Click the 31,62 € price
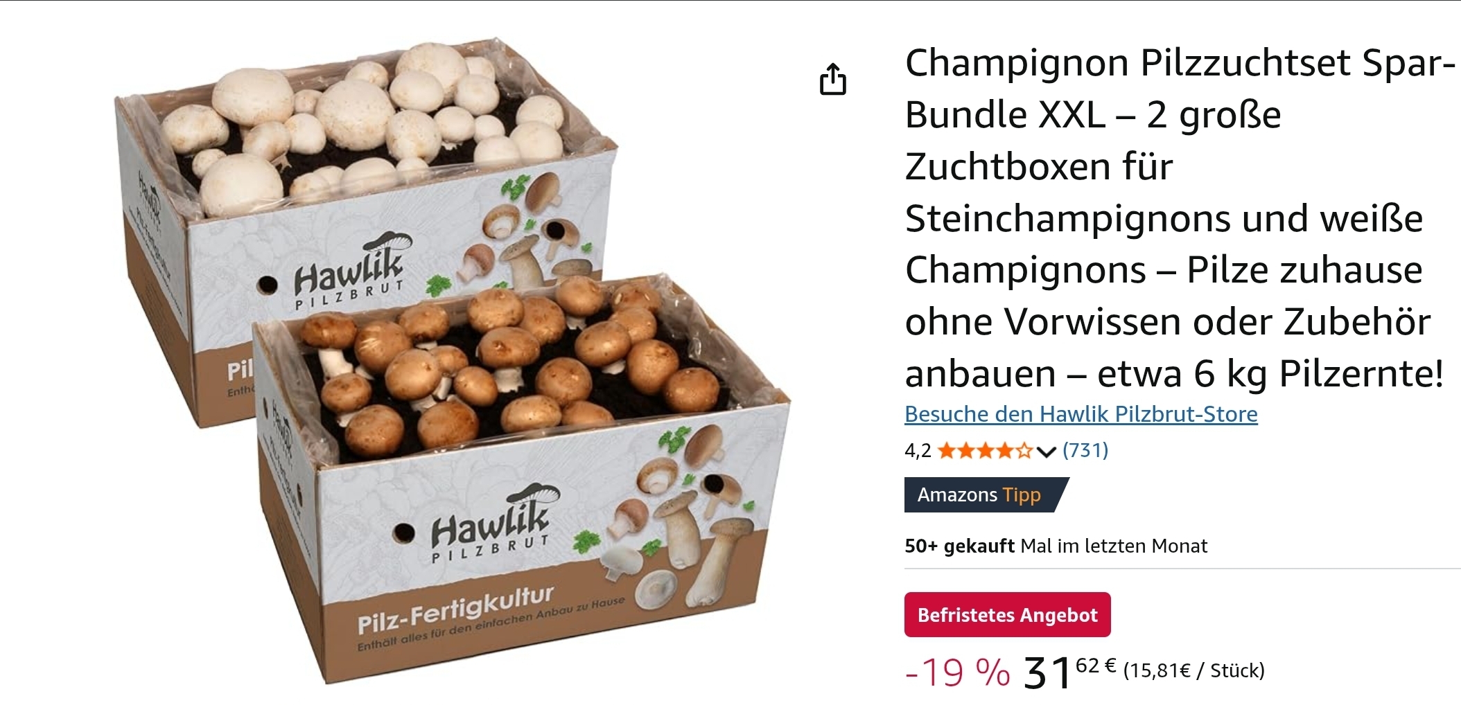 click(x=1069, y=671)
